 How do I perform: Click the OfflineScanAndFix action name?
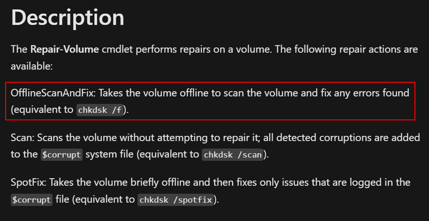[52, 93]
